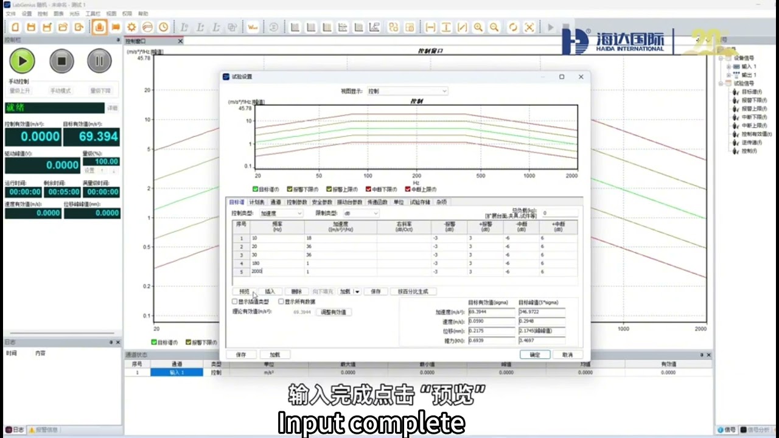Click the green start test button
The height and width of the screenshot is (438, 779).
click(23, 61)
